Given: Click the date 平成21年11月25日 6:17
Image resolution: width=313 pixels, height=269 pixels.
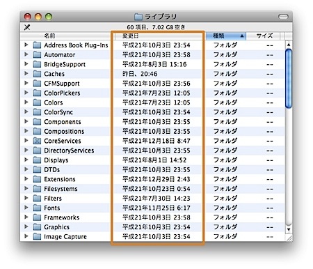Looking at the screenshot, I should point(156,208).
